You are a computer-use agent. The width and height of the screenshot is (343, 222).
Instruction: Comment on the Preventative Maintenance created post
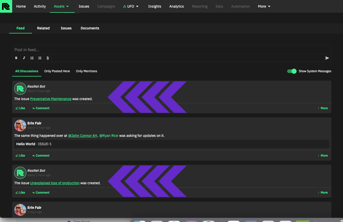point(41,108)
